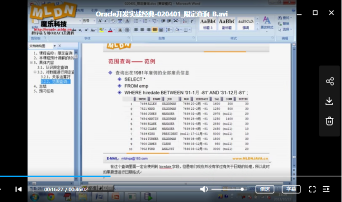The width and height of the screenshot is (342, 202).
Task: Mute the player volume speaker icon
Action: click(204, 189)
